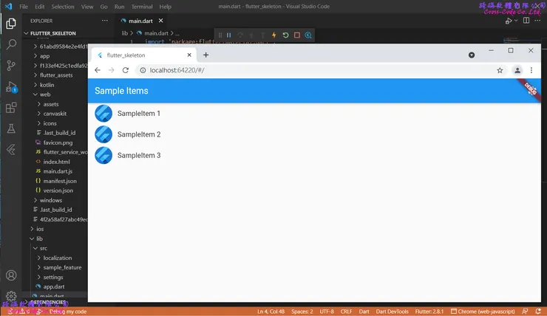The image size is (547, 316).
Task: Click the Hot Reload lightning icon
Action: click(x=273, y=35)
